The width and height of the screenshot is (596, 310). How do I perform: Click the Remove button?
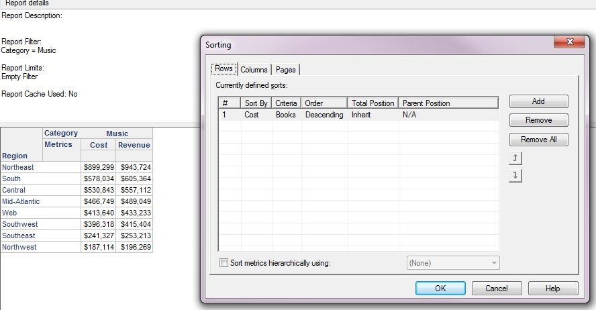tap(538, 120)
